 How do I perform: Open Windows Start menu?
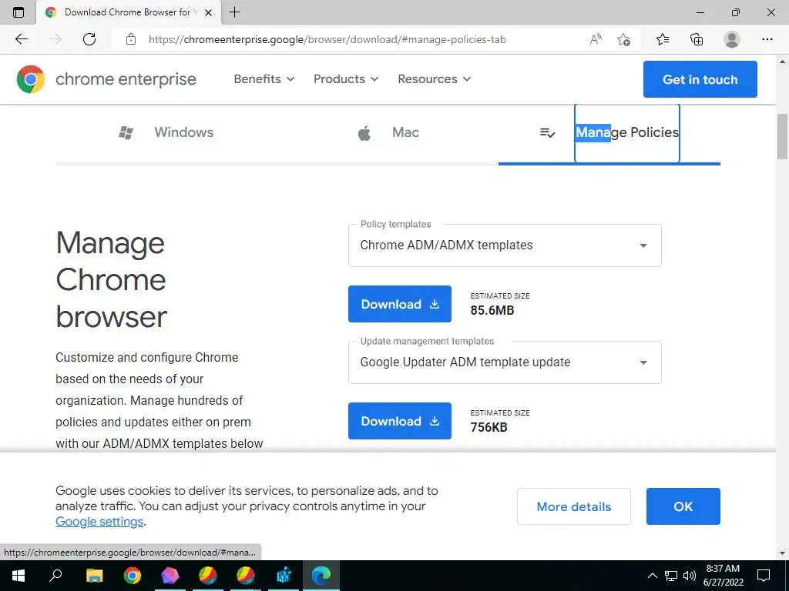[x=18, y=576]
